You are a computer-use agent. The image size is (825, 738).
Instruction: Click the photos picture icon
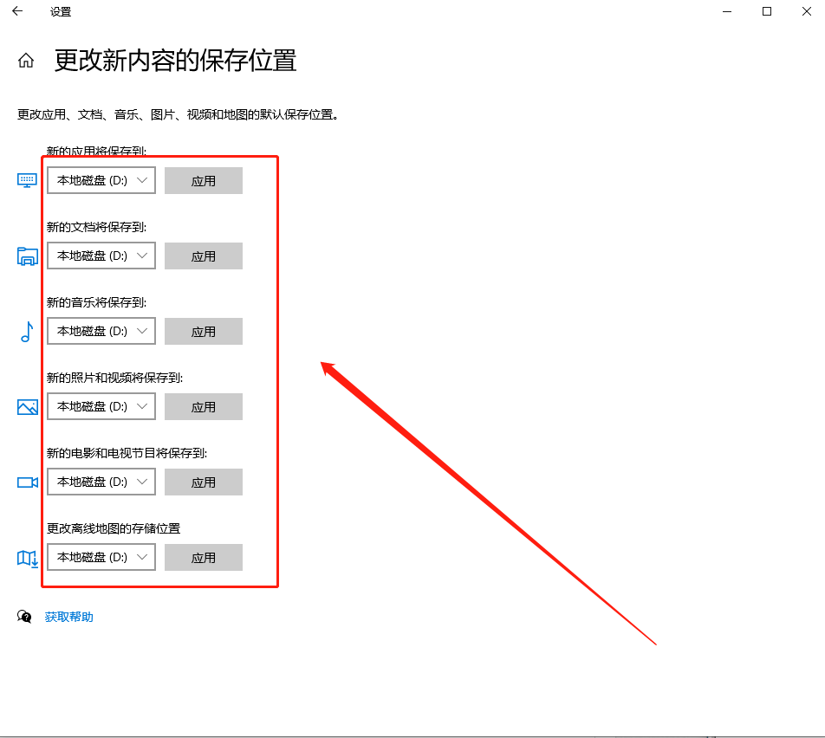[27, 406]
